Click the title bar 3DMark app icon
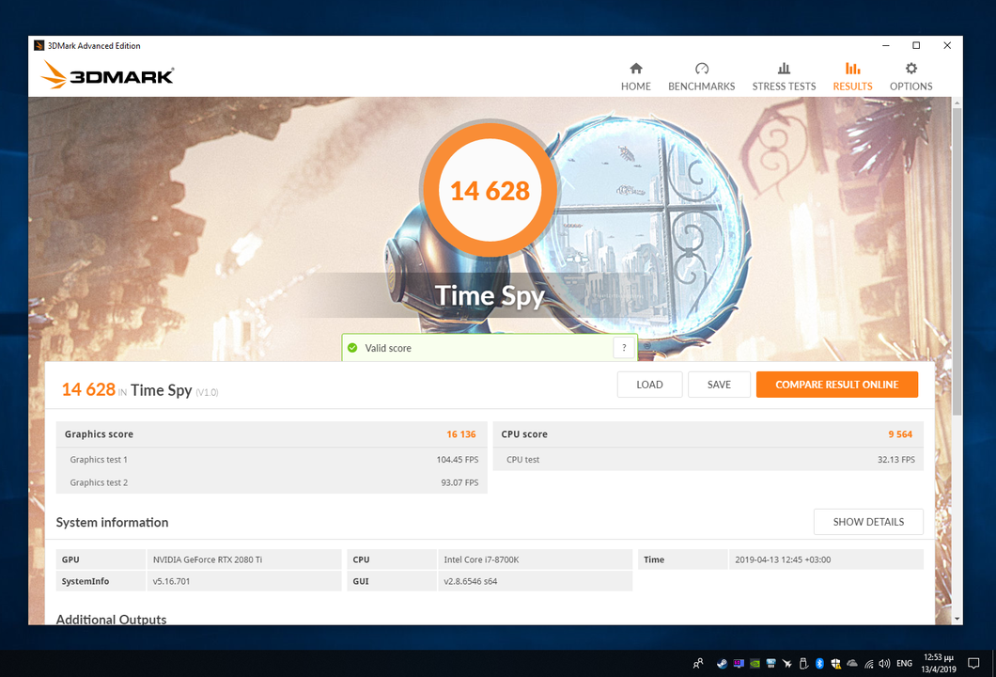The image size is (996, 677). tap(39, 45)
